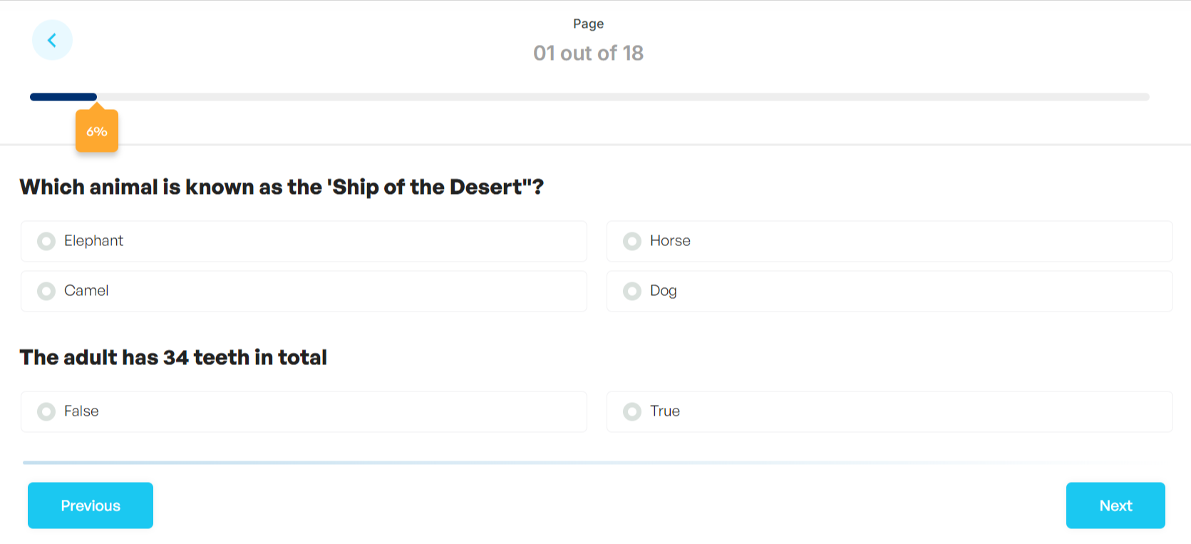Click the filled portion of the progress bar
Image resolution: width=1191 pixels, height=544 pixels.
tap(63, 96)
